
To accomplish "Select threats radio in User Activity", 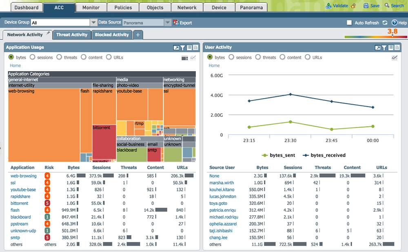I will coord(258,57).
